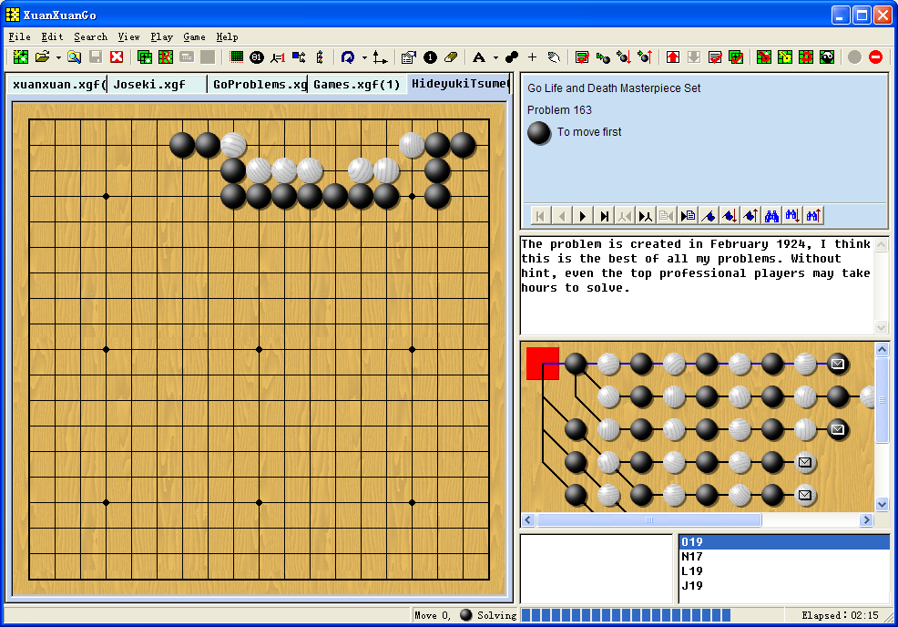Screen dimensions: 898x627
Task: Click the blue rotate board icon
Action: tap(348, 57)
